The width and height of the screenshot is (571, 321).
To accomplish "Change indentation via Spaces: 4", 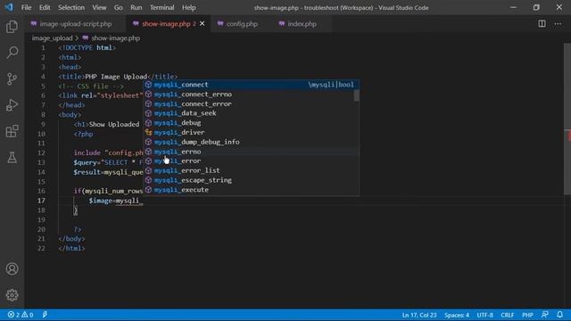I will pyautogui.click(x=457, y=315).
